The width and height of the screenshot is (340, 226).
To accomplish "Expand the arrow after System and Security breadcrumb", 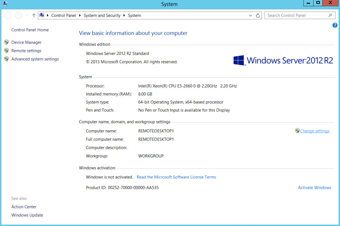I will 124,15.
